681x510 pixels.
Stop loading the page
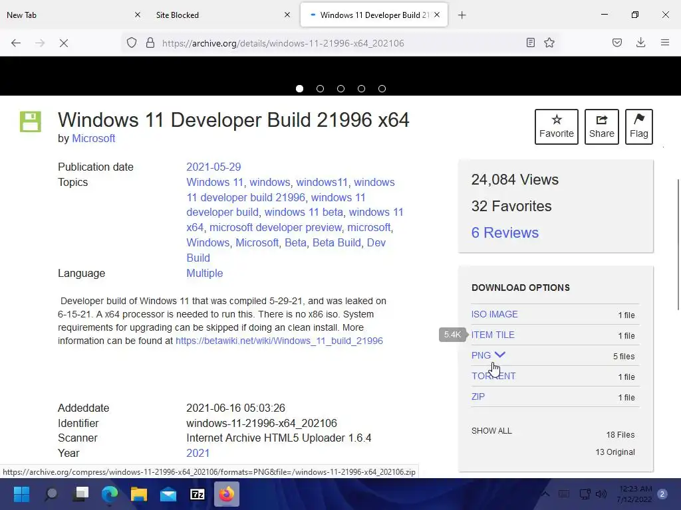coord(63,43)
